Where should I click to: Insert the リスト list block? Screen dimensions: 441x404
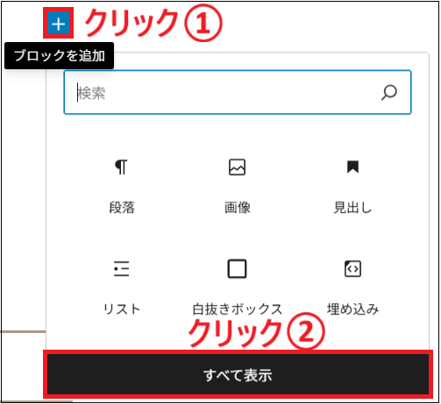pyautogui.click(x=122, y=287)
